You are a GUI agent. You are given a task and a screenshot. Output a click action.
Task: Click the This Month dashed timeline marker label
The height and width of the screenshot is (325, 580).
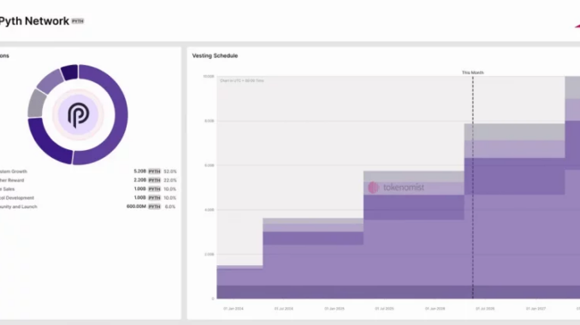[x=473, y=73]
